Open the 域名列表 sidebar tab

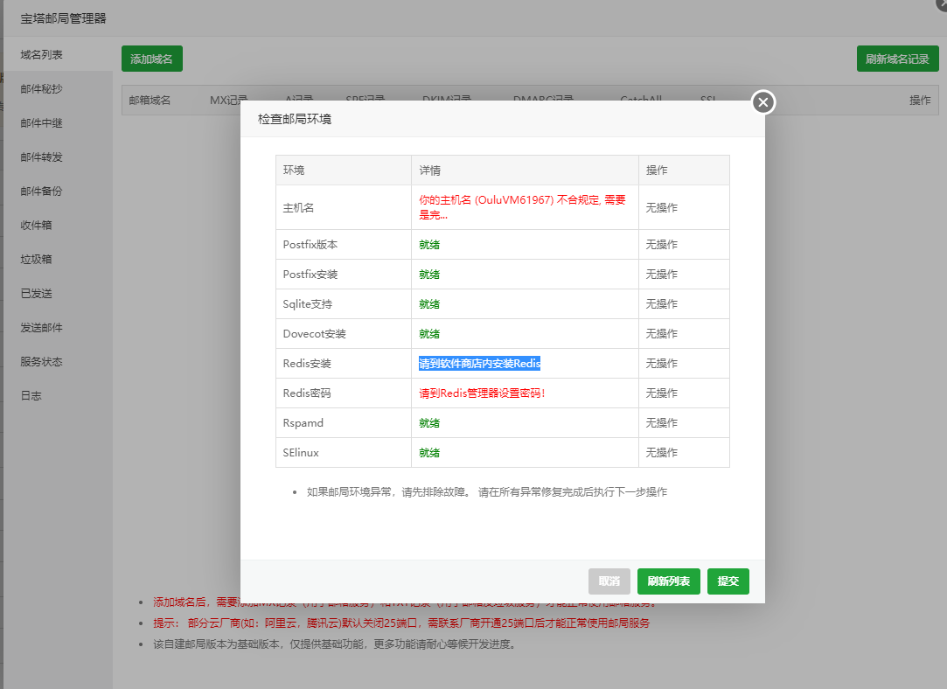click(x=42, y=55)
